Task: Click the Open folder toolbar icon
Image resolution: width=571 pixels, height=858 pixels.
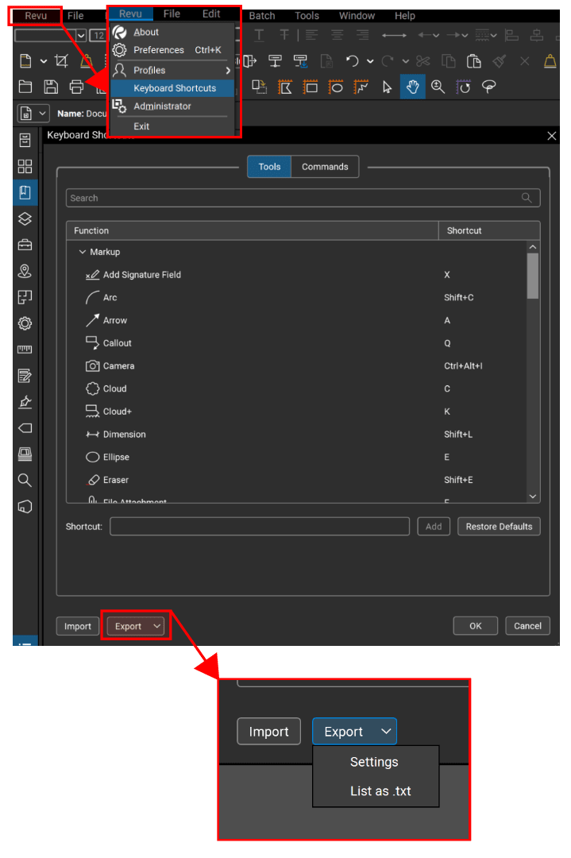Action: click(x=25, y=87)
